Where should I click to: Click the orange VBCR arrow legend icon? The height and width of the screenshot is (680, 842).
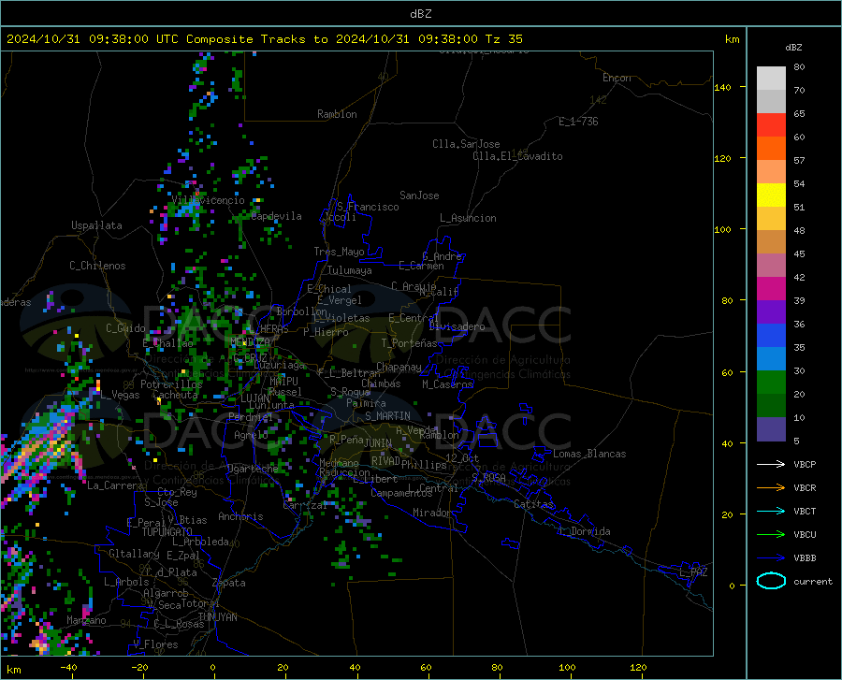[x=771, y=488]
